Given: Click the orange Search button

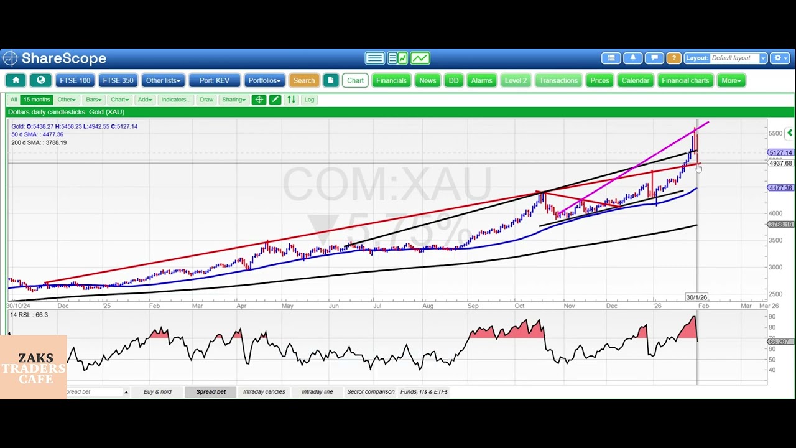Looking at the screenshot, I should (x=304, y=80).
